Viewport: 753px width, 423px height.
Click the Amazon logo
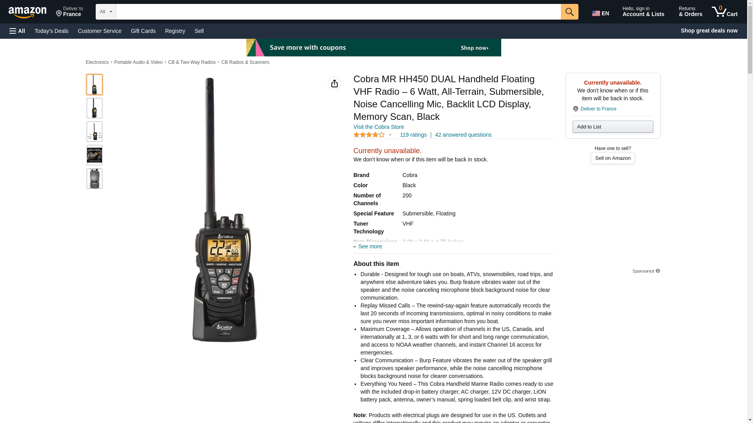[x=27, y=12]
